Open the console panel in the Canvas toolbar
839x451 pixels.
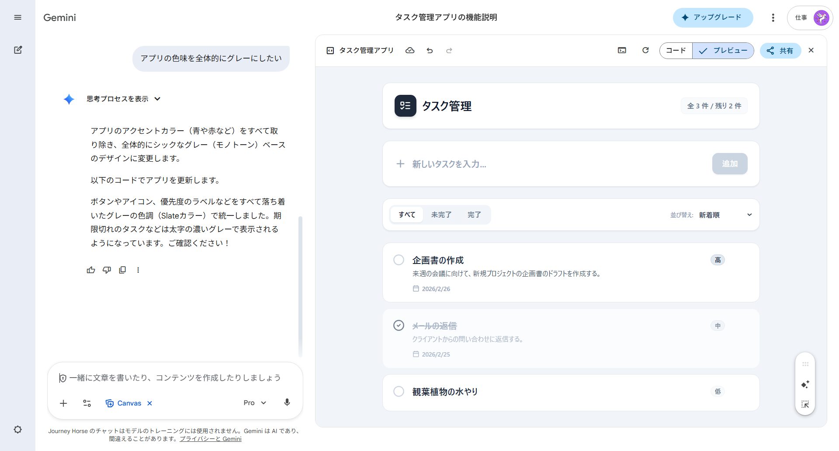coord(621,50)
